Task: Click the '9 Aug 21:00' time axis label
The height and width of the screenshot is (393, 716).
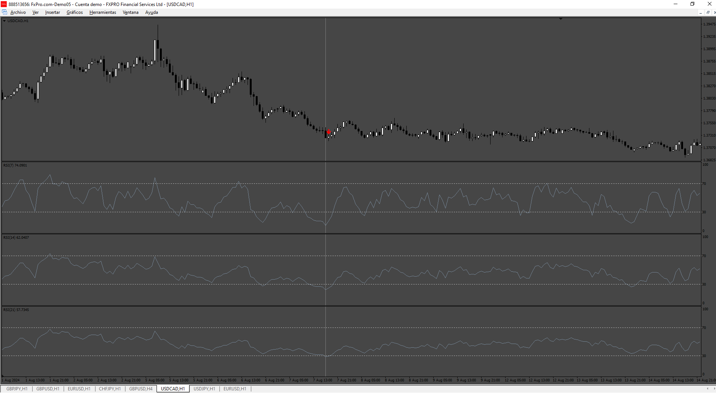Action: [x=490, y=380]
